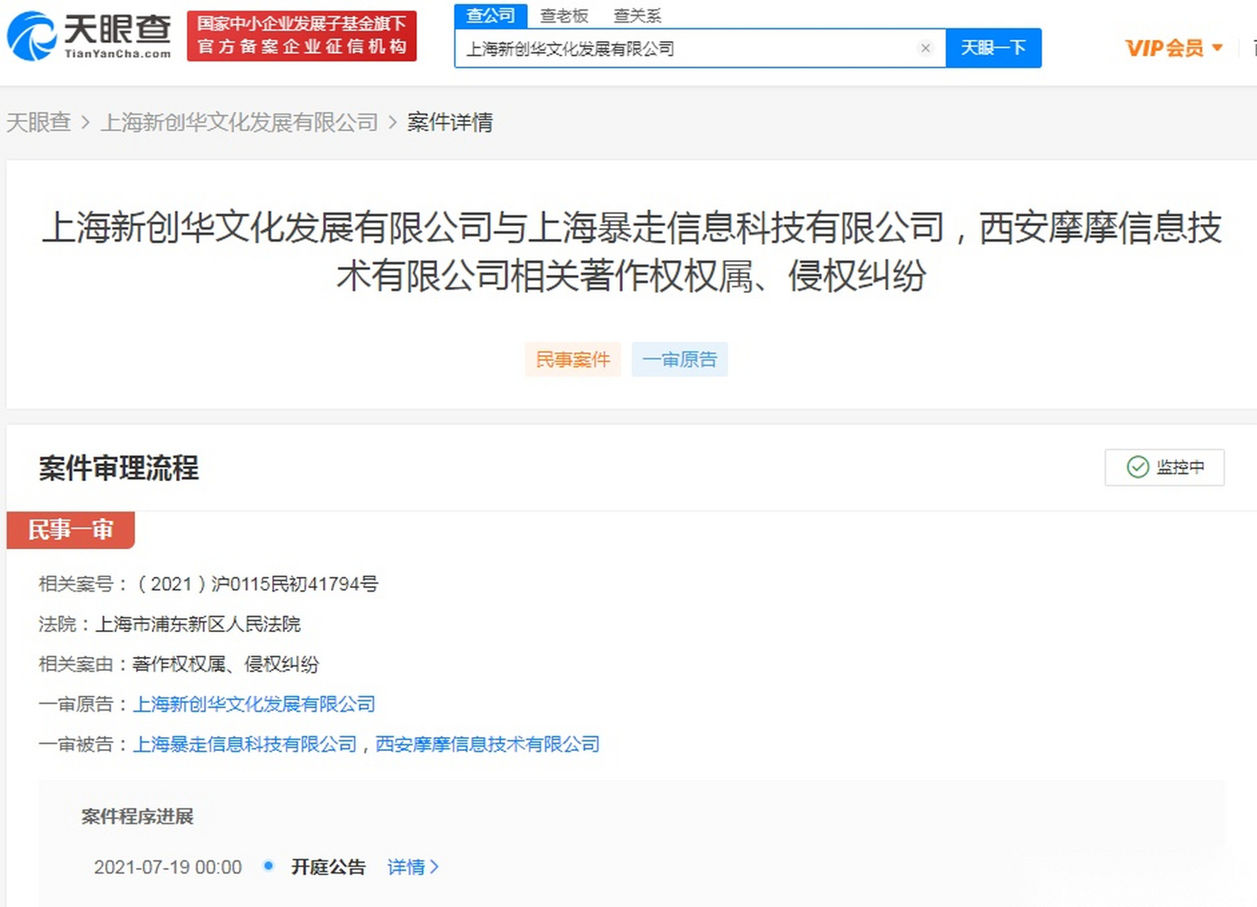Click the TianYanCha logo
1257x907 pixels.
(x=89, y=36)
